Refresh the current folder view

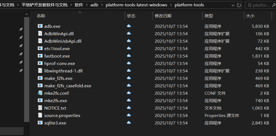coord(239,5)
